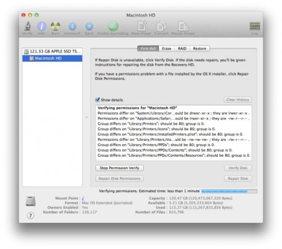Switch to the RAID tab
The image size is (282, 249).
182,48
